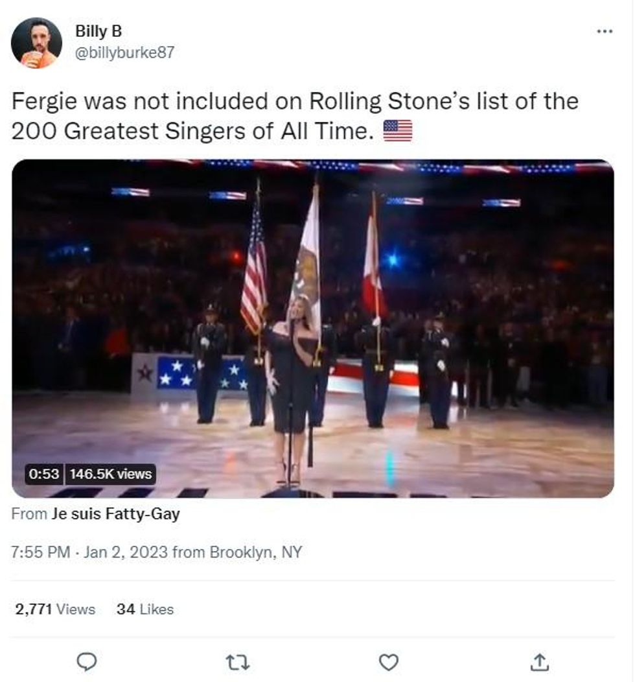
Task: Open the Billy B display name link
Action: 98,31
